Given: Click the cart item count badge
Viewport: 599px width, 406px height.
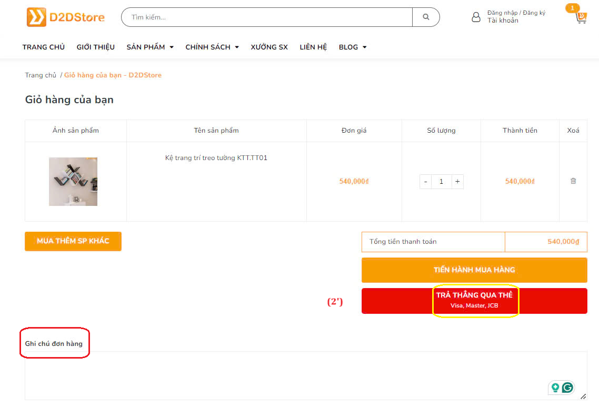Looking at the screenshot, I should point(572,8).
